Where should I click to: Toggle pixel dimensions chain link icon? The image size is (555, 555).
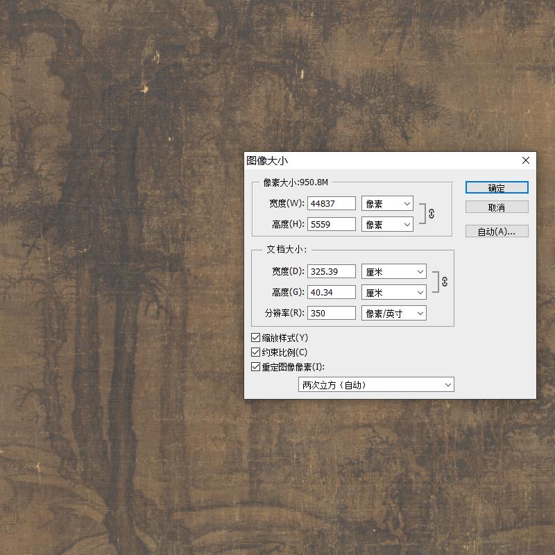(431, 214)
